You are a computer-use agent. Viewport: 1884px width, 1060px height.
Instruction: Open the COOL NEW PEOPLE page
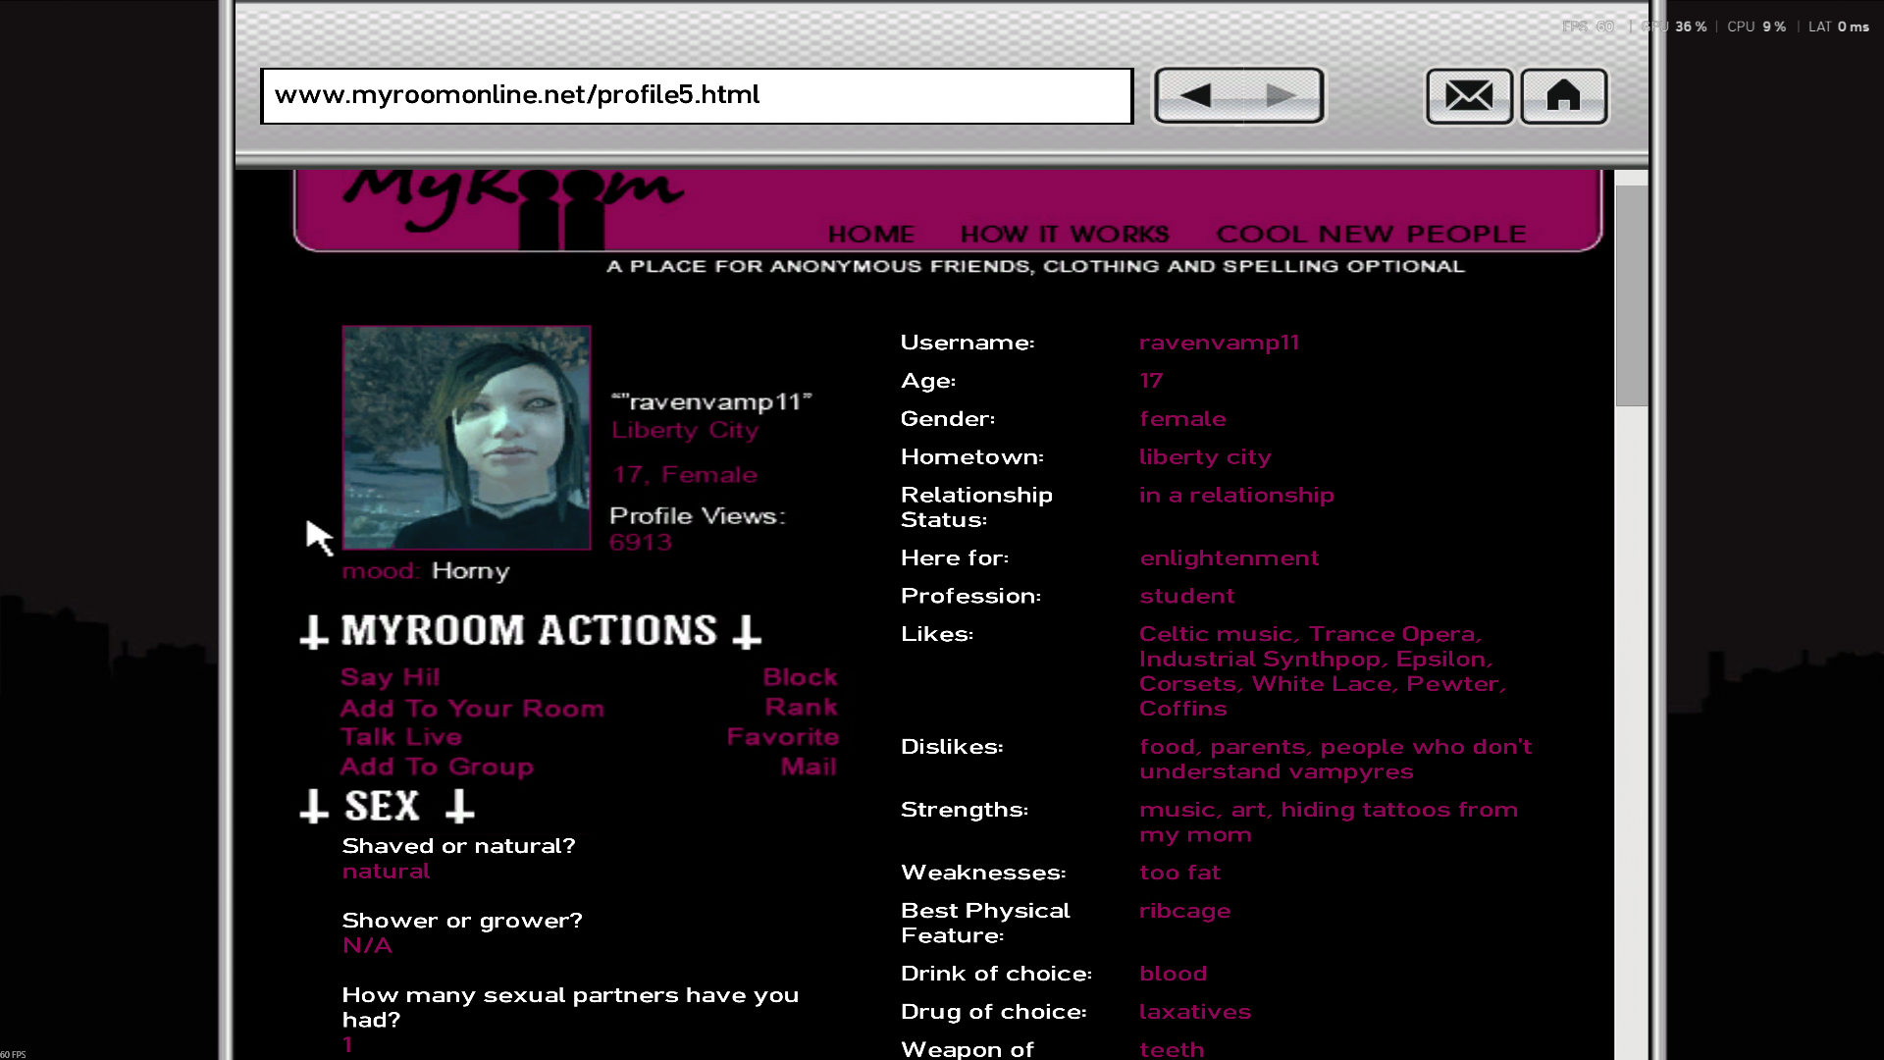point(1371,234)
